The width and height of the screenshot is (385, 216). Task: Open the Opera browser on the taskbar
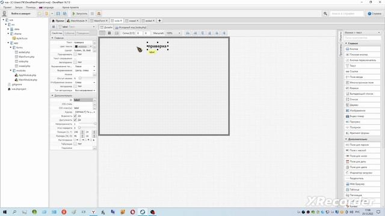132,212
